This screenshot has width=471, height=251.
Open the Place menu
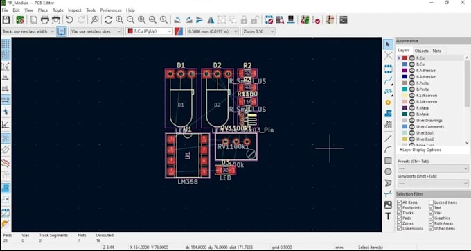pyautogui.click(x=43, y=10)
